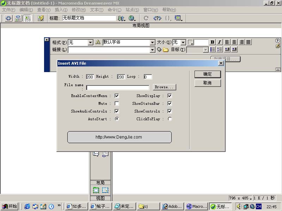The width and height of the screenshot is (282, 211).
Task: Click the quick tag editor pencil icon
Action: (x=278, y=46)
